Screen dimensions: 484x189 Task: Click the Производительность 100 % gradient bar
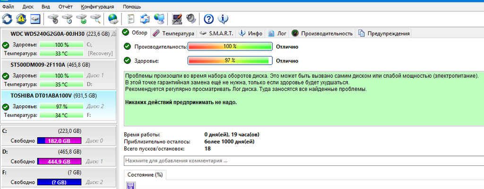(x=230, y=47)
